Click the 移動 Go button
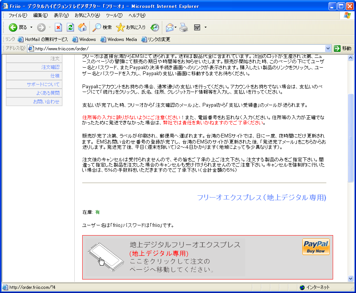The width and height of the screenshot is (356, 293). pos(342,48)
